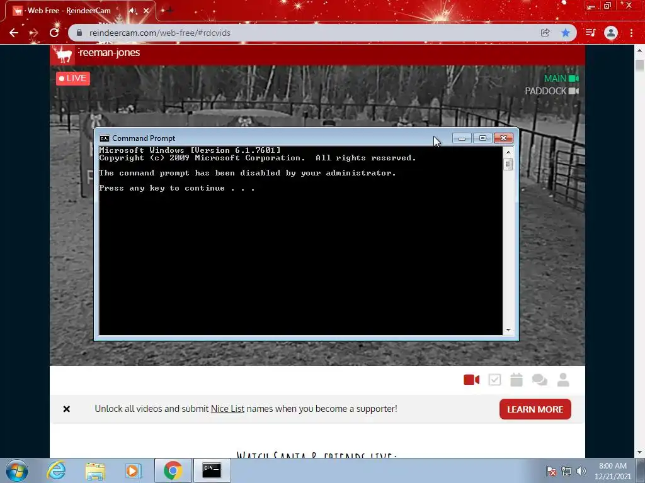Screen dimensions: 645x483
Task: Click the text "Press any key to continue"
Action: click(162, 188)
